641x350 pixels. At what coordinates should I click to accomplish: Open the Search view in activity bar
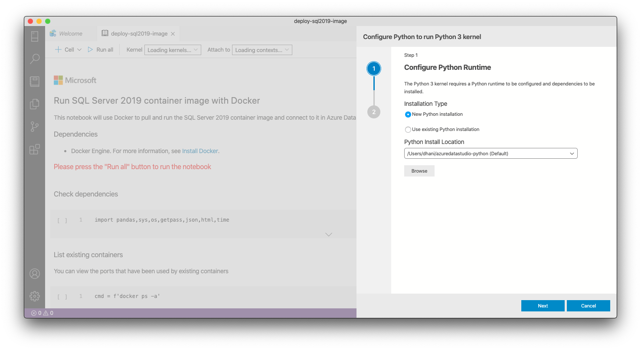point(35,59)
